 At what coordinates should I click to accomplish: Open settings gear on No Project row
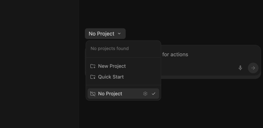pyautogui.click(x=145, y=94)
